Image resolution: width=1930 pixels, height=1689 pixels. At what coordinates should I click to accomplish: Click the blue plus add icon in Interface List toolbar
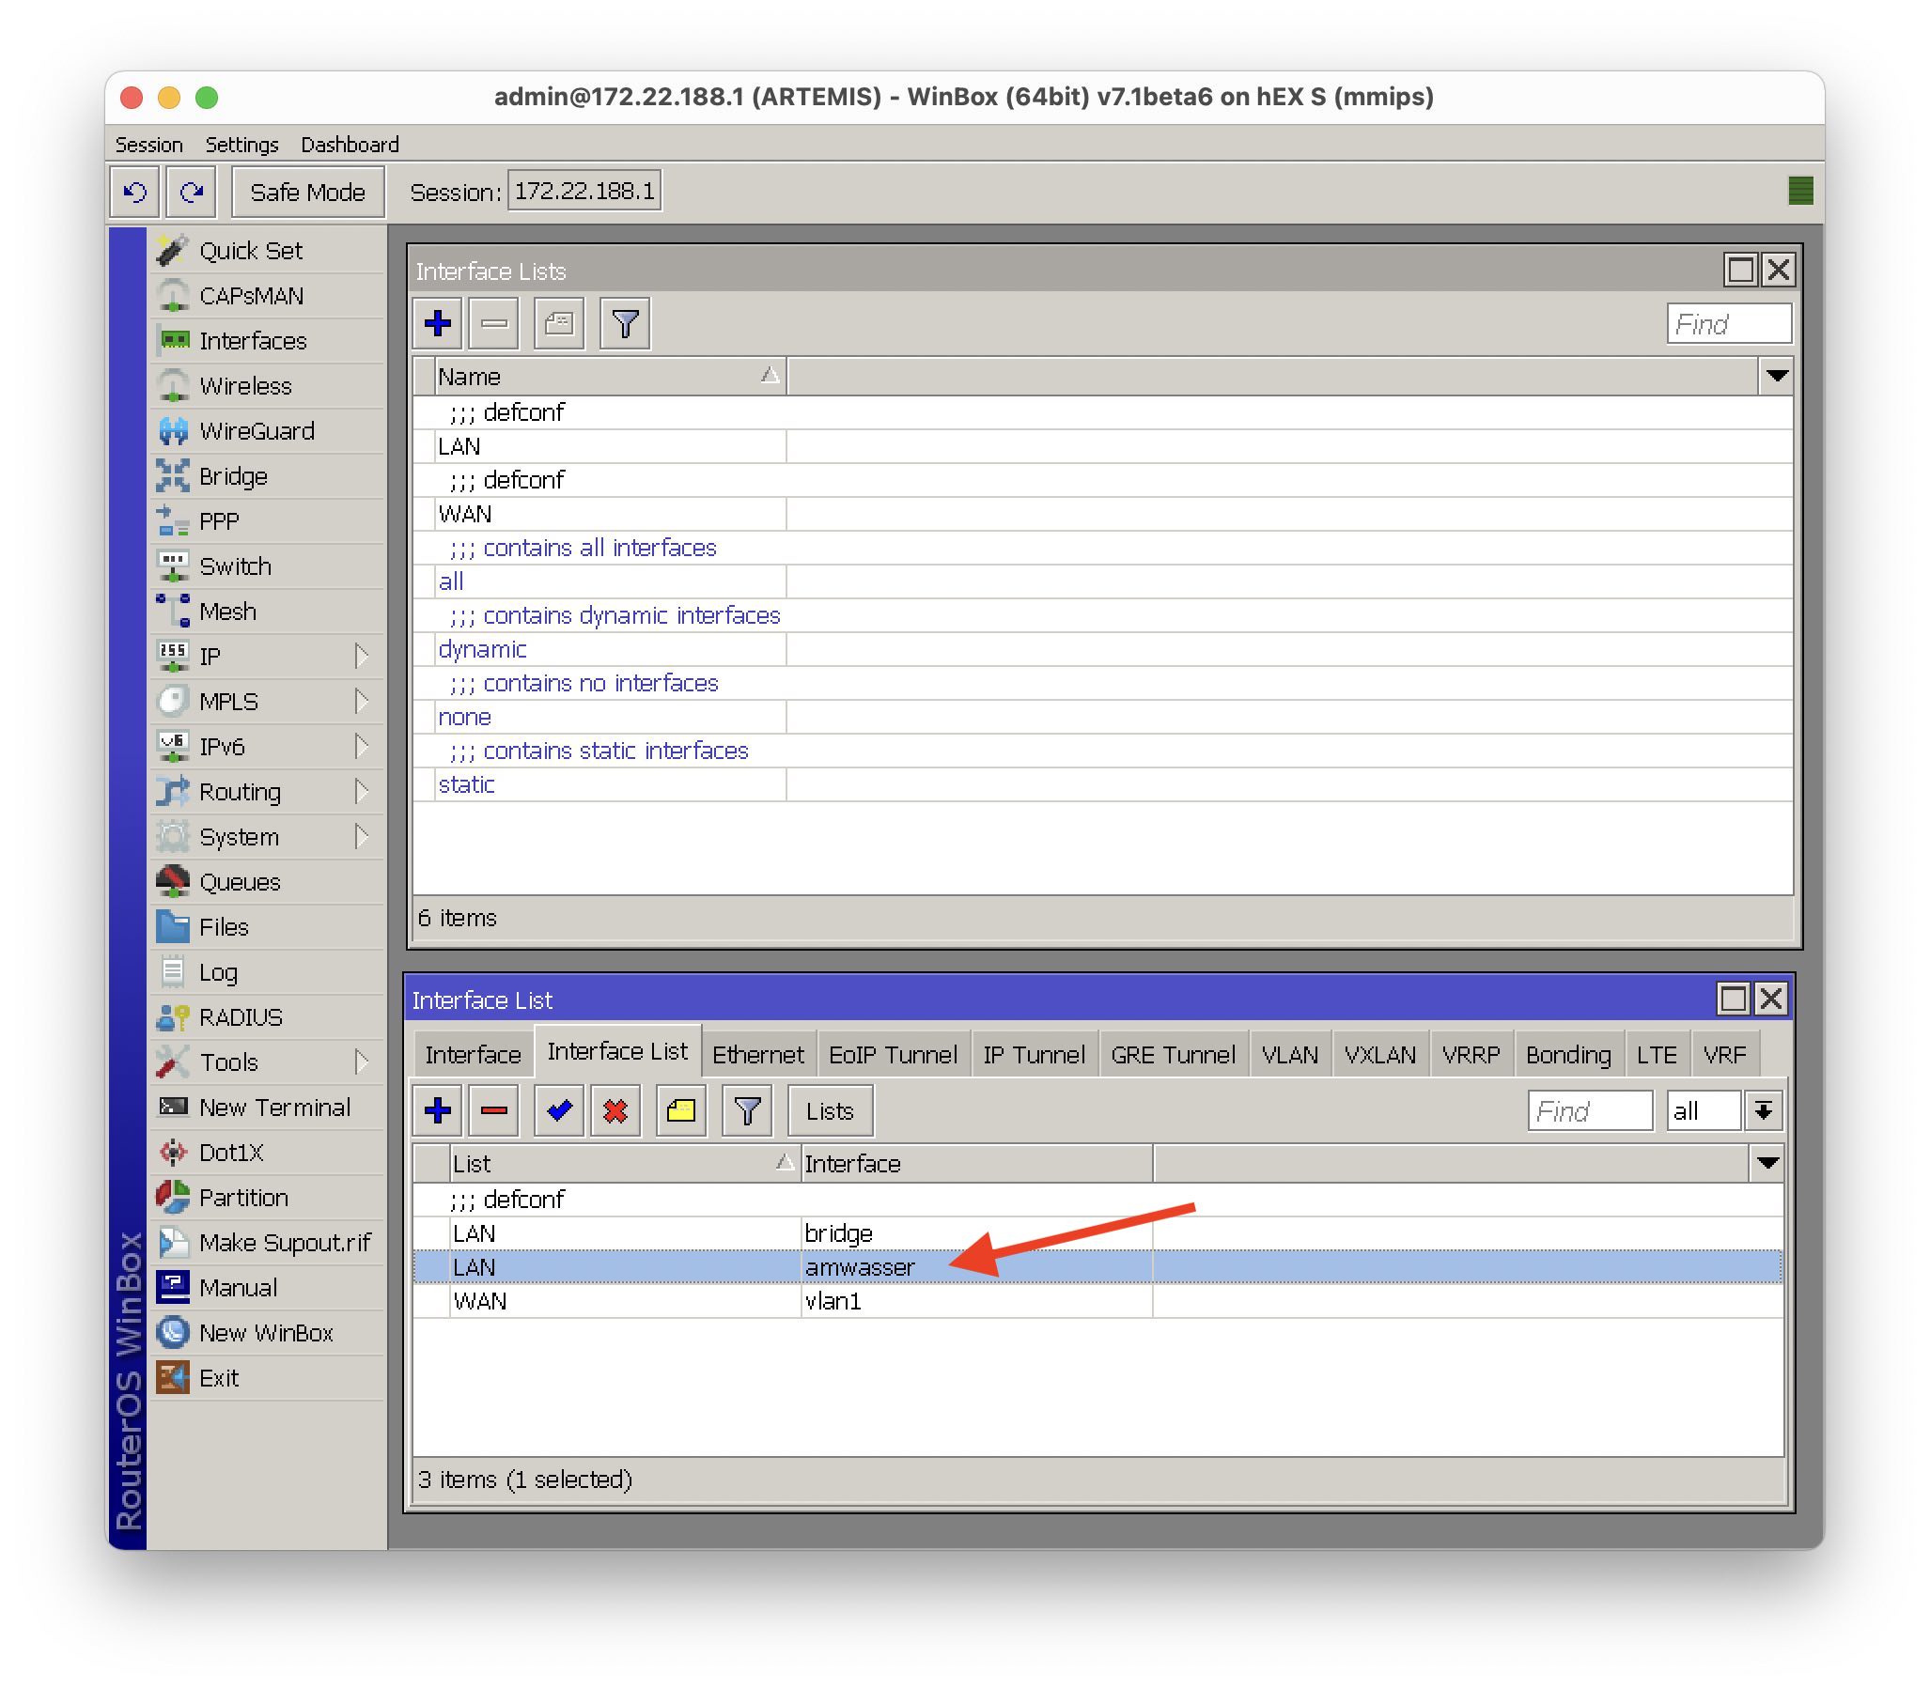[x=438, y=1110]
